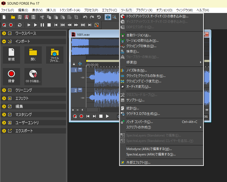The height and width of the screenshot is (182, 227).
Task: Open the オプション(O) menu
Action: click(x=164, y=10)
